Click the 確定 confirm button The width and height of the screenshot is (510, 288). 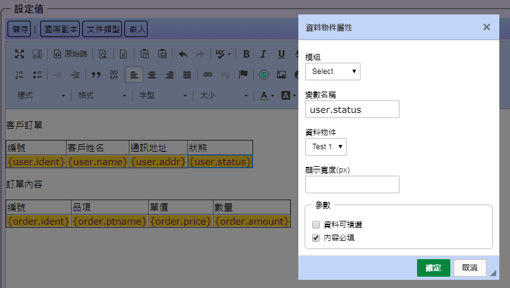point(433,268)
